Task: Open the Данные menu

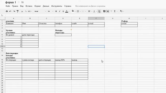Action: (x=46, y=6)
